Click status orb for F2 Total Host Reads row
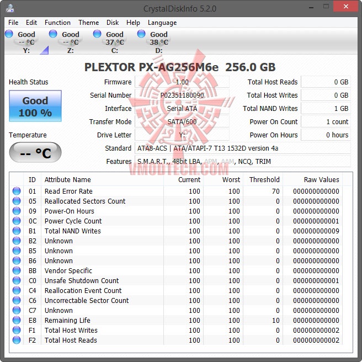This screenshot has width=362, height=362. (x=17, y=340)
